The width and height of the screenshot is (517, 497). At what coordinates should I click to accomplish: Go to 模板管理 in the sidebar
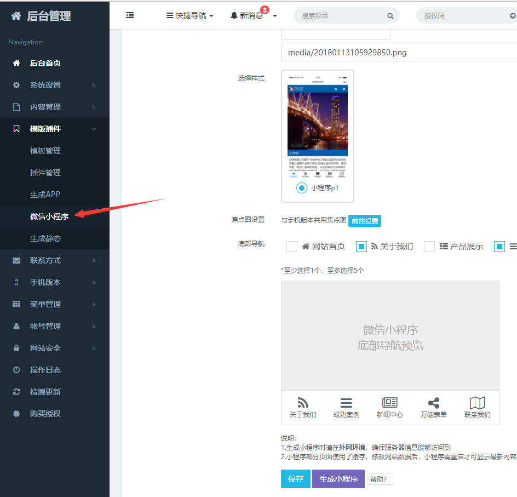[x=45, y=151]
